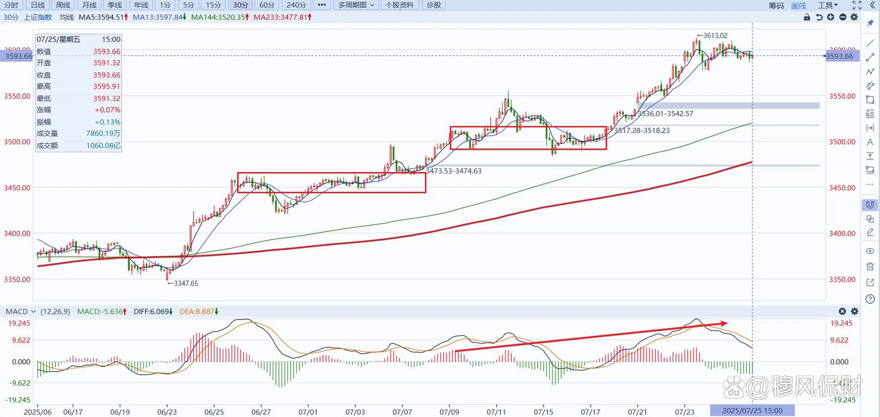This screenshot has width=880, height=417.
Task: Click the 3347.65 low price marker
Action: click(x=183, y=283)
